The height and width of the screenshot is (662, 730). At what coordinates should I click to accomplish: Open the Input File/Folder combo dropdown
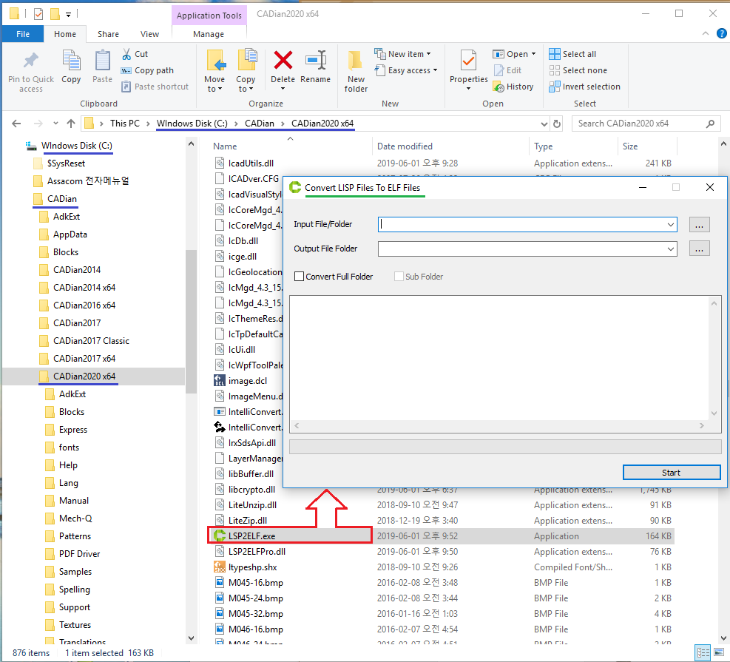pos(670,225)
